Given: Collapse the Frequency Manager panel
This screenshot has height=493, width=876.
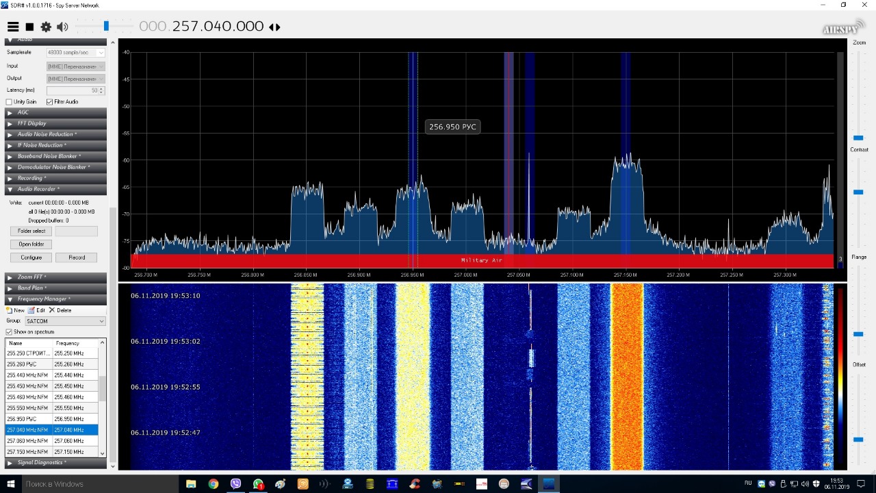Looking at the screenshot, I should [x=55, y=299].
